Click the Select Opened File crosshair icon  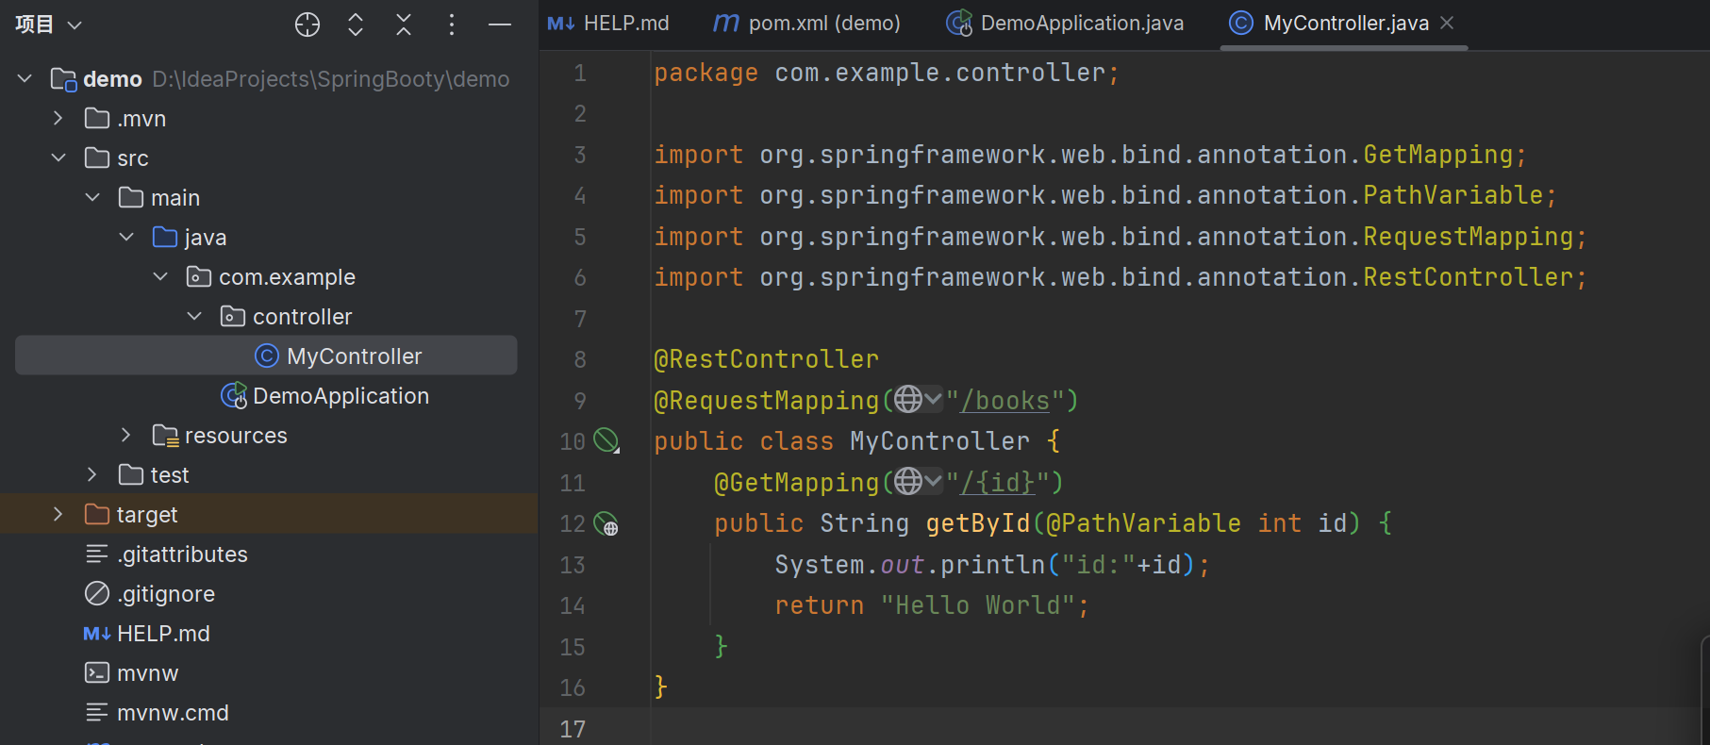click(307, 25)
